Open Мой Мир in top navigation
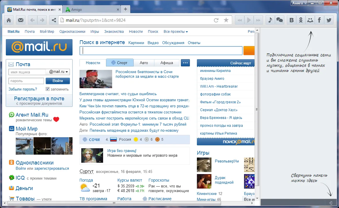The image size is (339, 208). (x=47, y=31)
